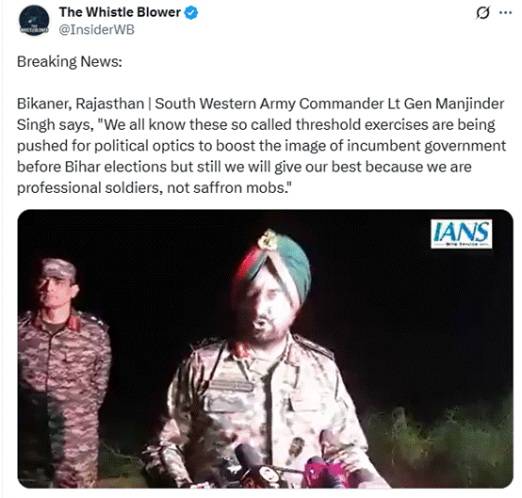Click "South Western Army Commander" text
The width and height of the screenshot is (522, 498).
tap(269, 104)
